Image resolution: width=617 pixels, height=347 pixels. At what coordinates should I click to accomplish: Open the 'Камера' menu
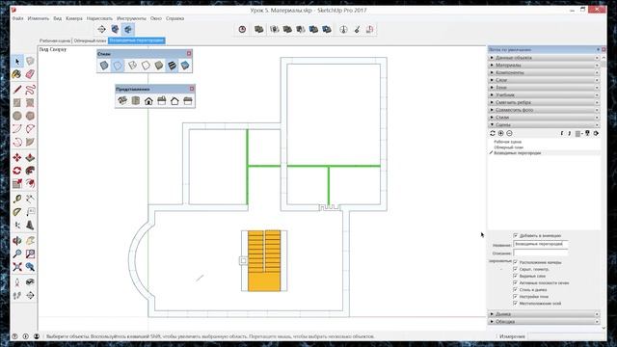[74, 18]
